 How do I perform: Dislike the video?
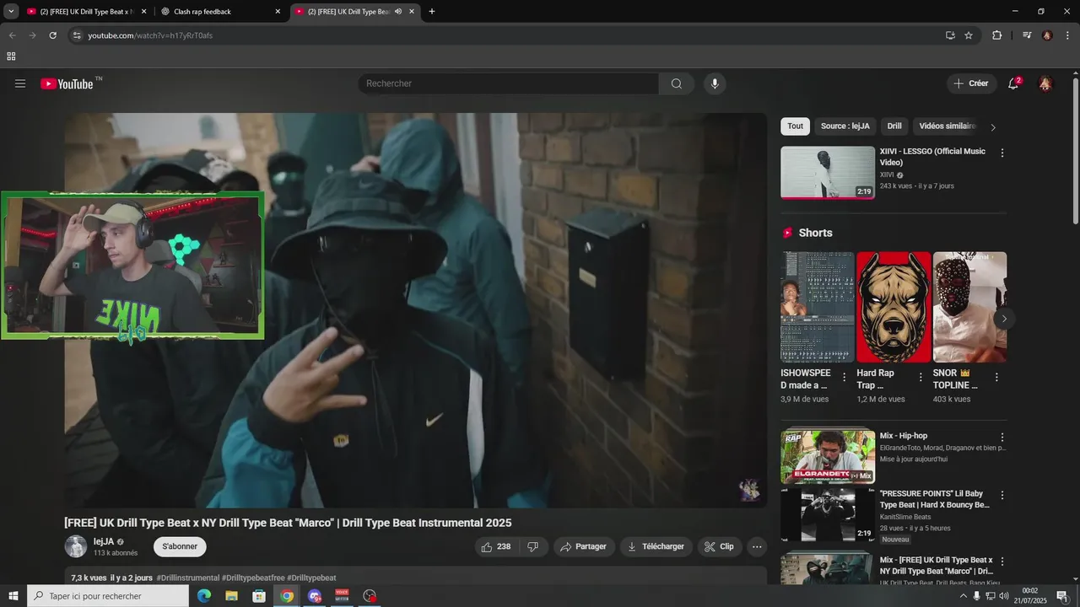click(533, 546)
